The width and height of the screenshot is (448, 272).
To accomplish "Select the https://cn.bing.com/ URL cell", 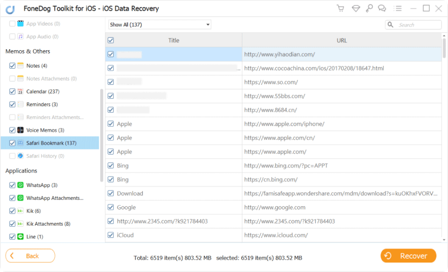I will tap(342, 179).
